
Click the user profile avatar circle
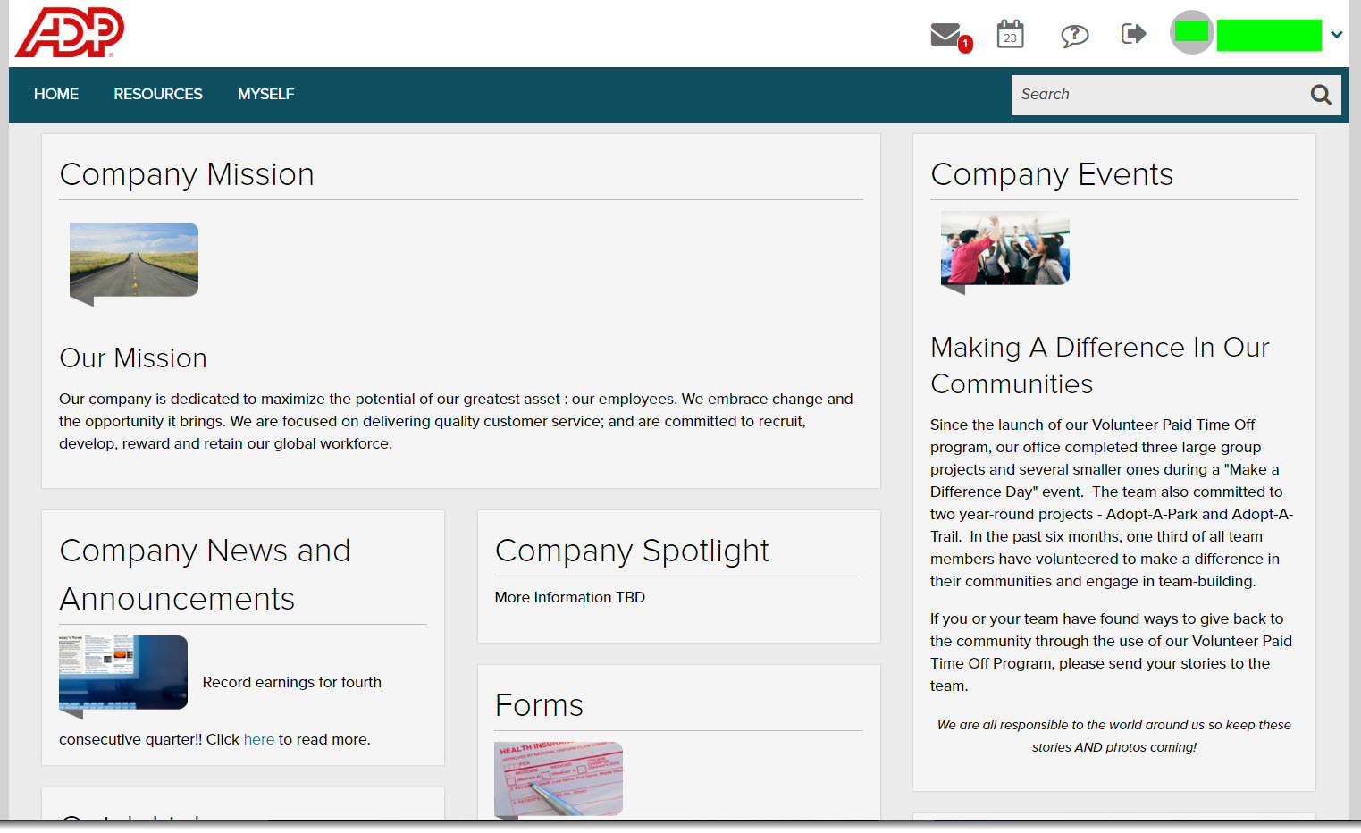[1191, 33]
